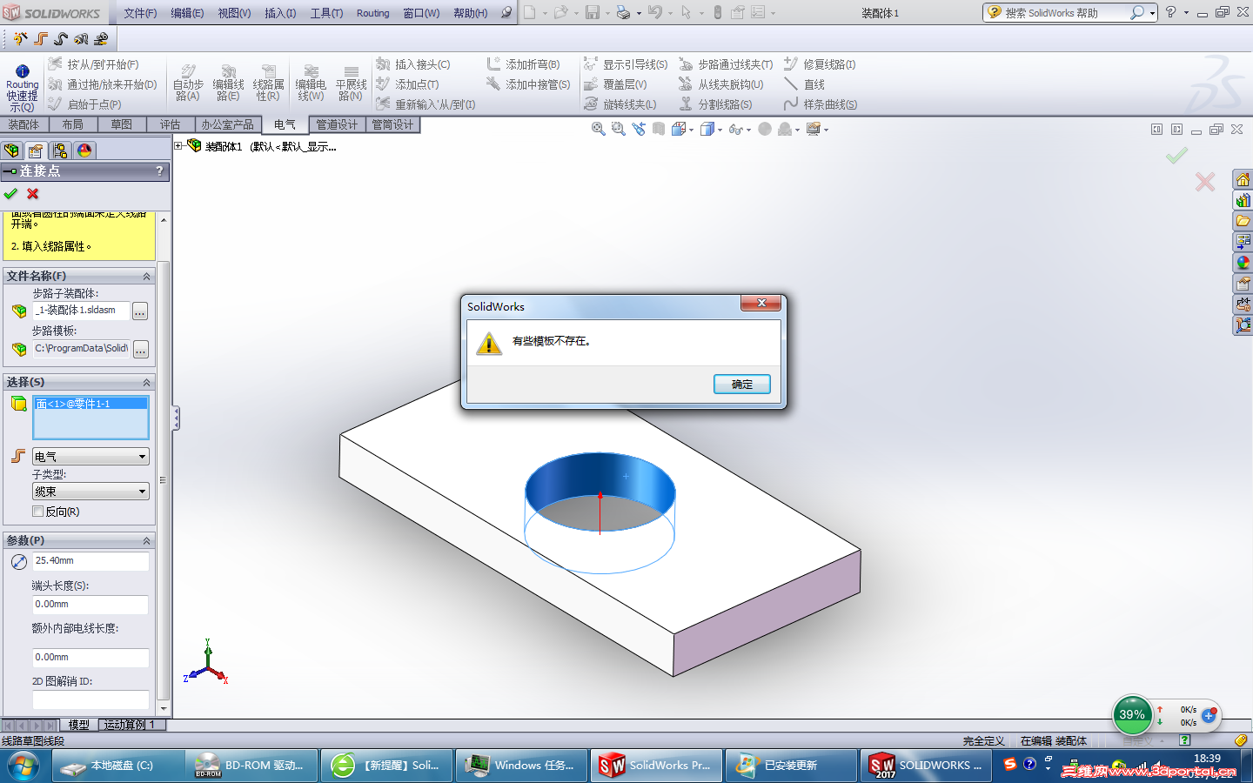Click 编辑电线 (Edit Wires) tool
Image resolution: width=1253 pixels, height=783 pixels.
pos(311,84)
